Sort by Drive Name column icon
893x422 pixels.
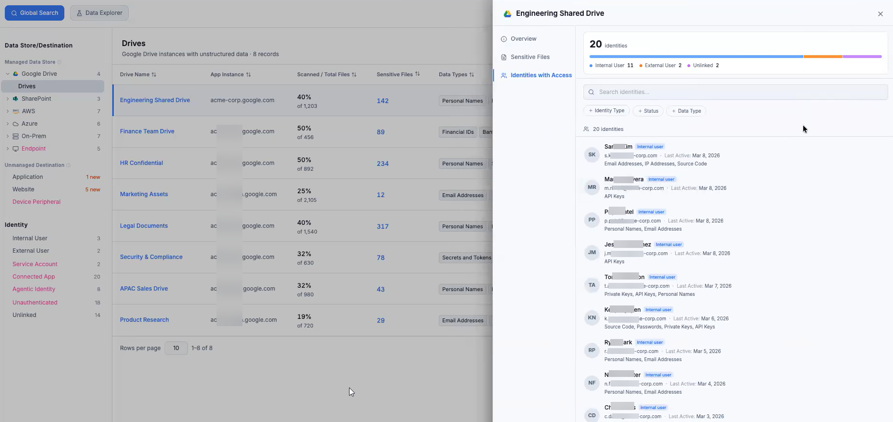154,75
